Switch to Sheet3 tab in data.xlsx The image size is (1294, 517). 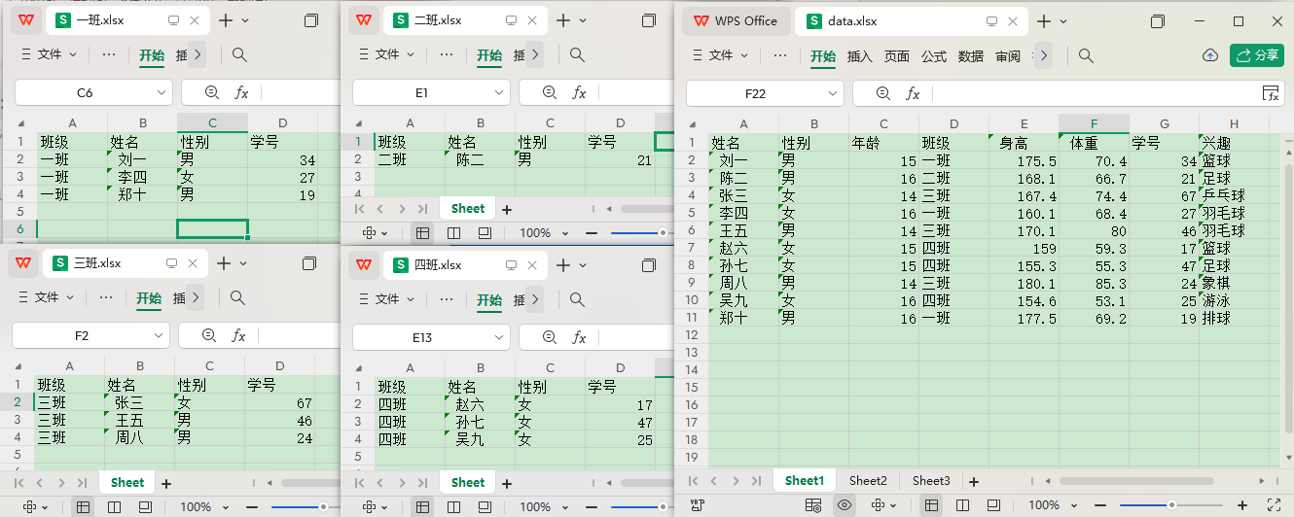[x=931, y=481]
